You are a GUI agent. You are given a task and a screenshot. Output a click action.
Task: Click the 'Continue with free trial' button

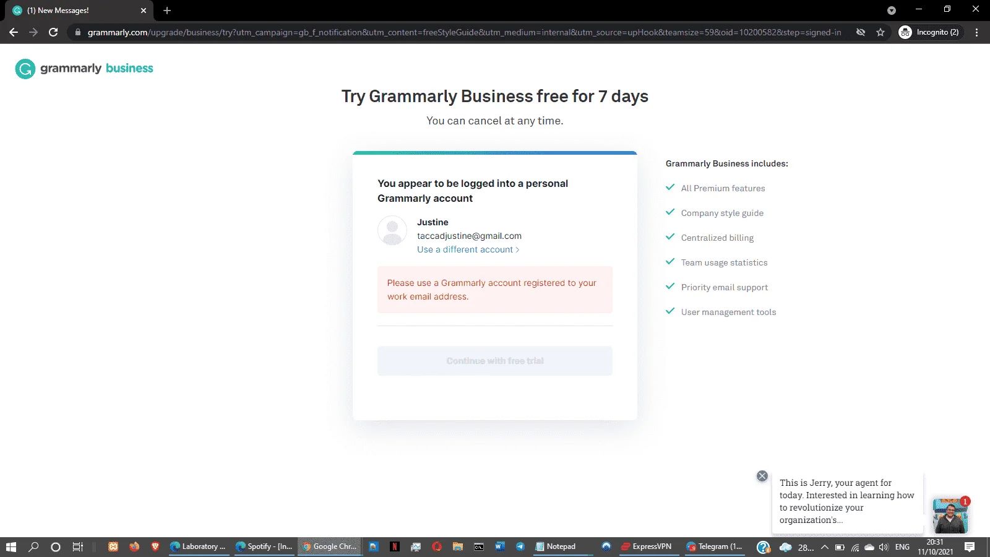pos(495,361)
